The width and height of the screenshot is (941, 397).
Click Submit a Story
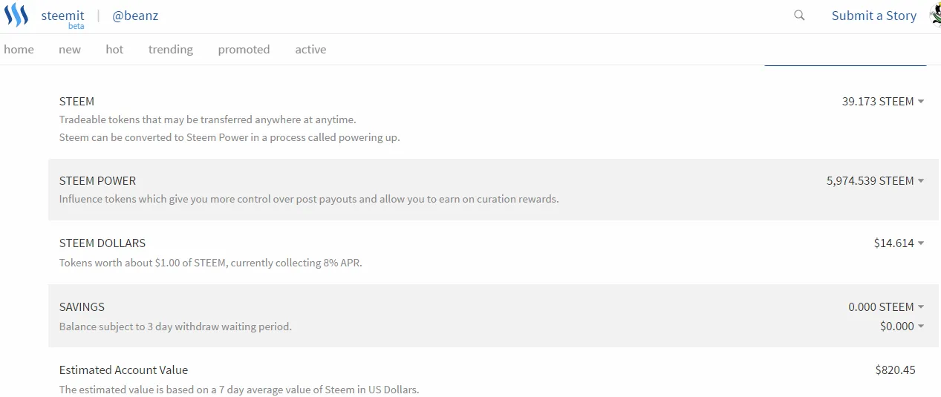[874, 16]
